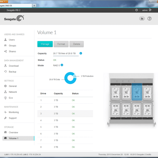
Task: Select the highlighted drive 3 row
Action: tap(65, 113)
